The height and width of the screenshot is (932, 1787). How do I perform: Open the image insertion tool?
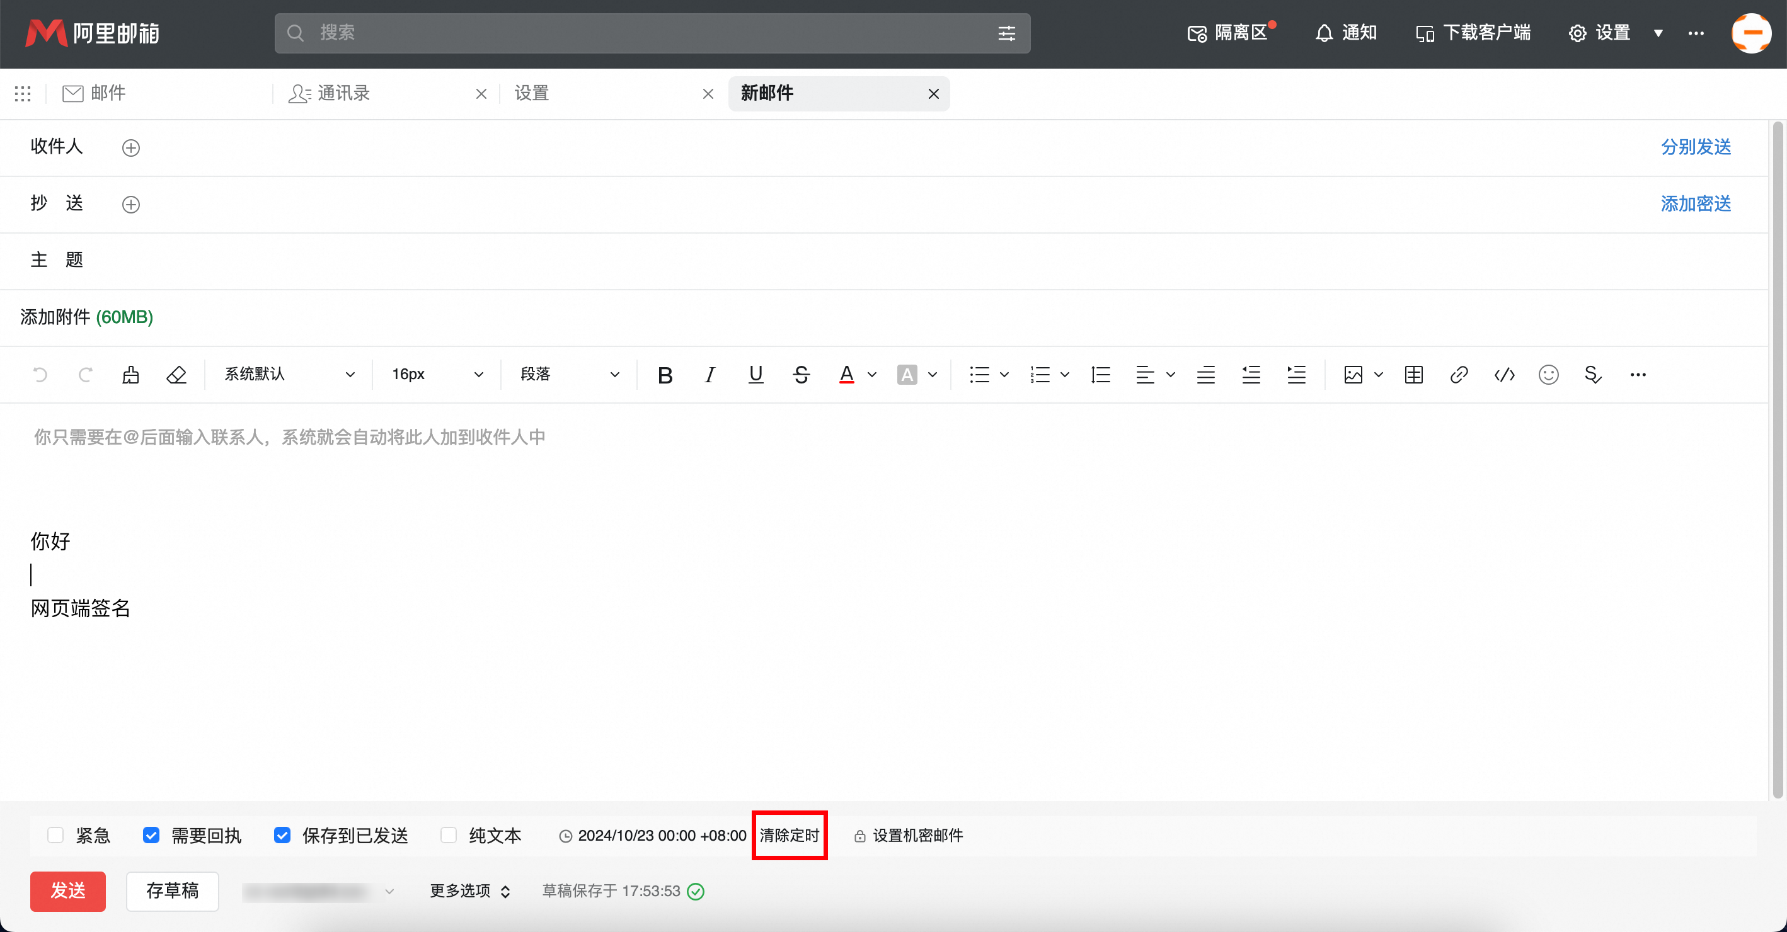click(x=1353, y=375)
